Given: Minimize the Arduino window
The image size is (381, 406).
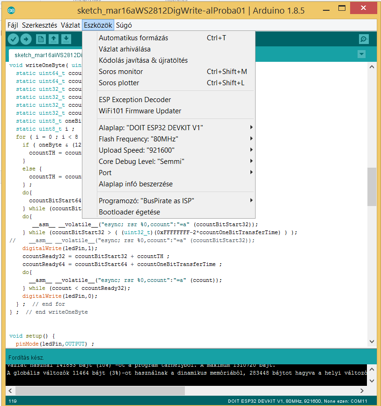Looking at the screenshot, I should [326, 10].
